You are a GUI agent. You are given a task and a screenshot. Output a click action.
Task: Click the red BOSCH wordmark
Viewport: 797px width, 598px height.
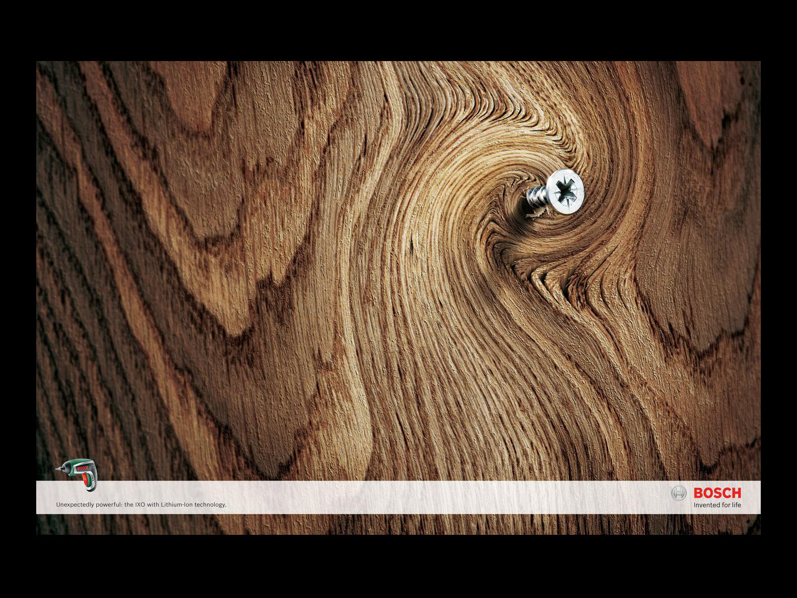[x=717, y=493]
